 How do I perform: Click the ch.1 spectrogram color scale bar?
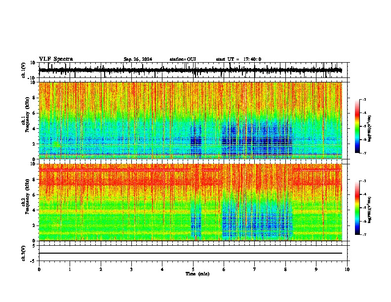tap(357, 126)
